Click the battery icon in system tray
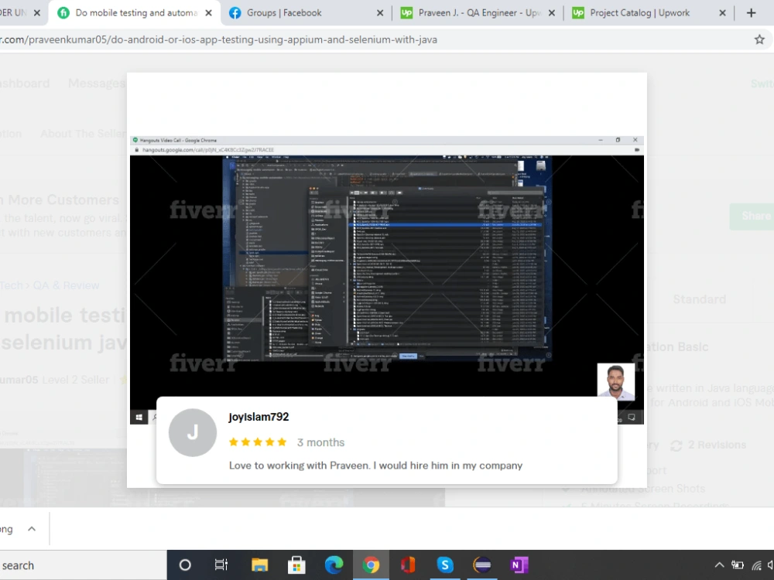This screenshot has height=580, width=774. tap(738, 565)
